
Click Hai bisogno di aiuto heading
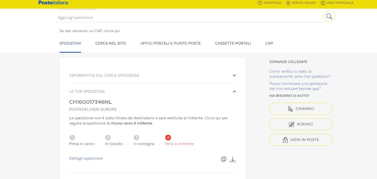(x=289, y=96)
